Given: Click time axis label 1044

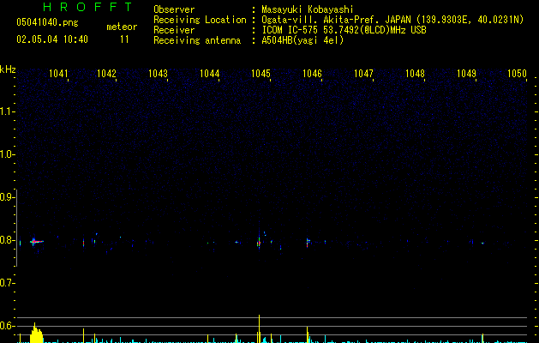Looking at the screenshot, I should point(209,74).
